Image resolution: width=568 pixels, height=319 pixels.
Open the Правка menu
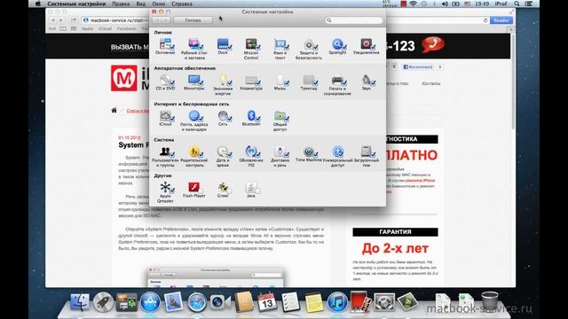(x=121, y=4)
